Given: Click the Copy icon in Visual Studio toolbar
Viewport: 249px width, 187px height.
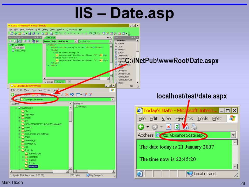Looking at the screenshot, I should [x=42, y=34].
